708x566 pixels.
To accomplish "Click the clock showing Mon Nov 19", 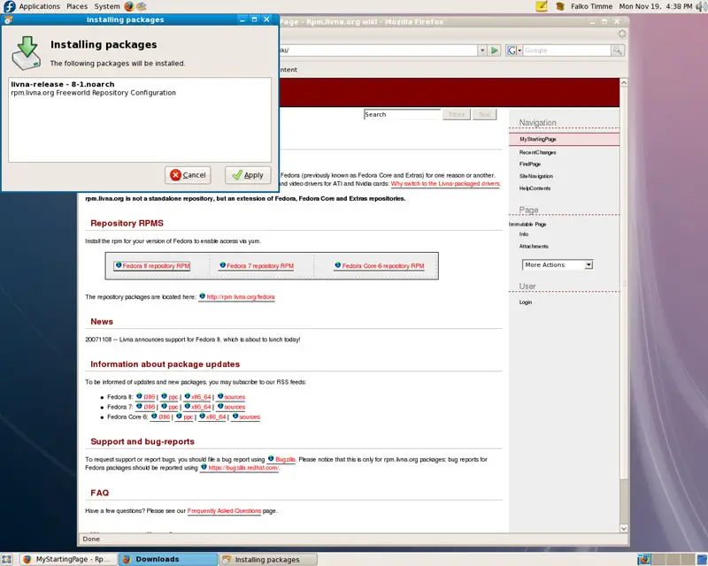I will (655, 6).
